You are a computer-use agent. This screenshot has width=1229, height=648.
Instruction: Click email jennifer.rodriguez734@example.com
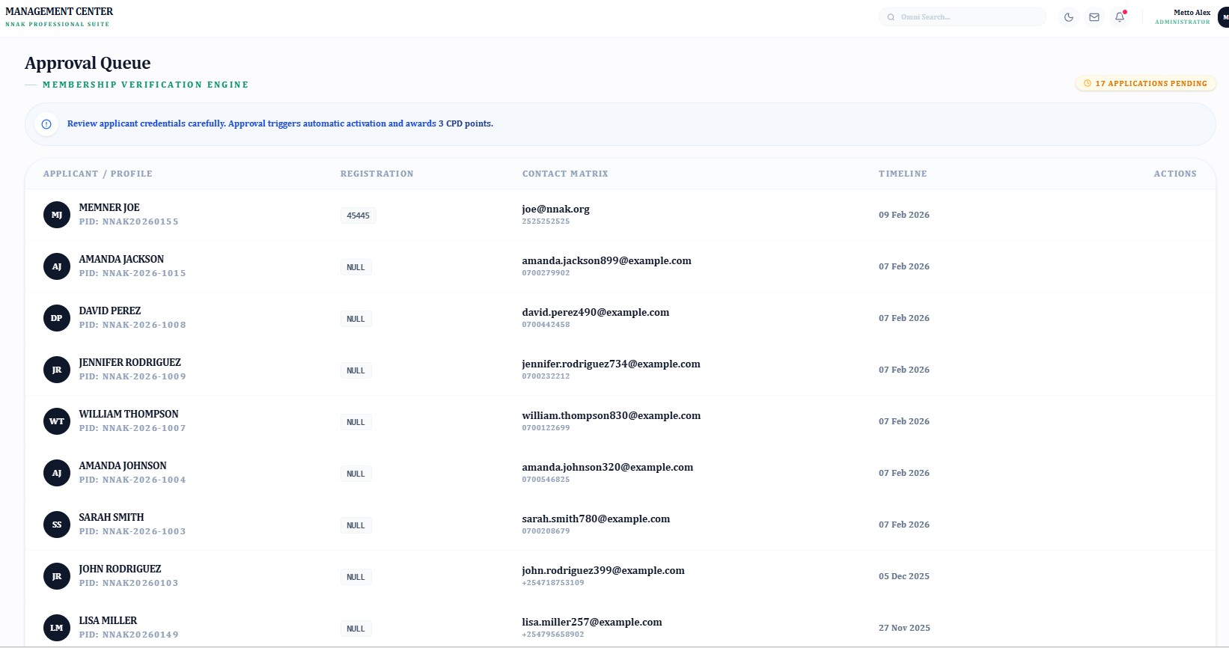pyautogui.click(x=612, y=364)
